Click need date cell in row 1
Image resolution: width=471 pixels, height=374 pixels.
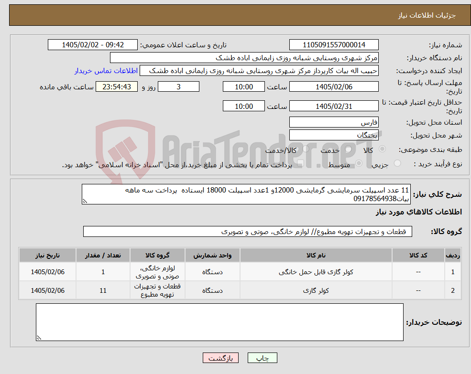click(47, 272)
